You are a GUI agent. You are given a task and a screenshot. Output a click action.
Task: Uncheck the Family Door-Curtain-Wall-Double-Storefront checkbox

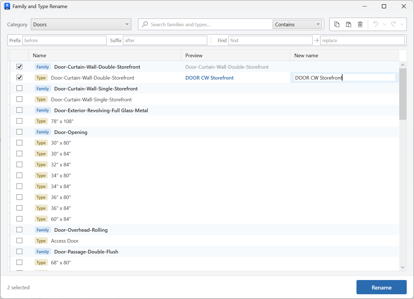coord(19,66)
